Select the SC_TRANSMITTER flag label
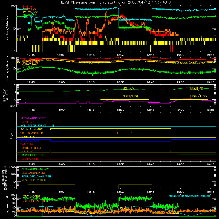 32,133
